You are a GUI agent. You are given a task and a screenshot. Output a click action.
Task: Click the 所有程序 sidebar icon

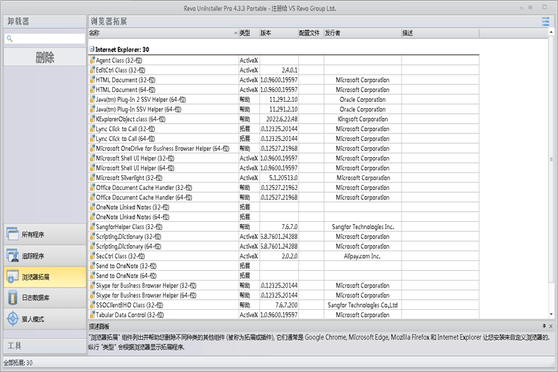(13, 234)
